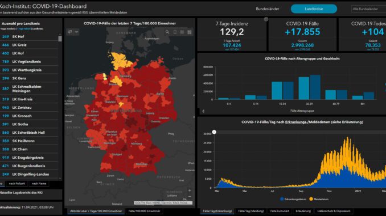Click the 15-34 age group light bar

277,91
